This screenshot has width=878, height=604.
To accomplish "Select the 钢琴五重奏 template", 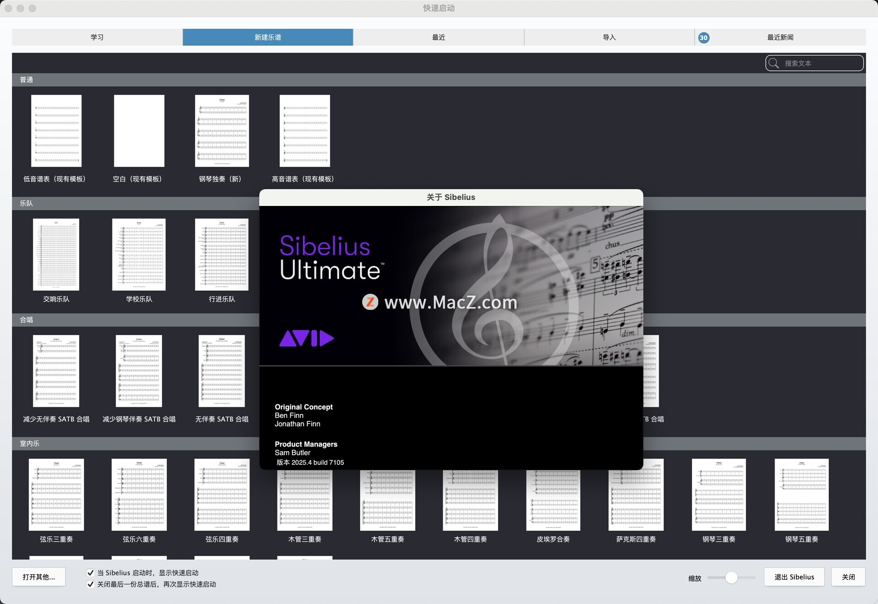I will [x=802, y=495].
